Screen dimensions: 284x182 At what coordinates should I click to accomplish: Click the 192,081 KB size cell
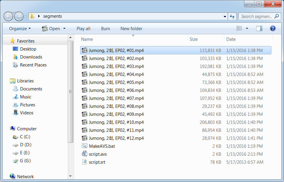[210, 66]
